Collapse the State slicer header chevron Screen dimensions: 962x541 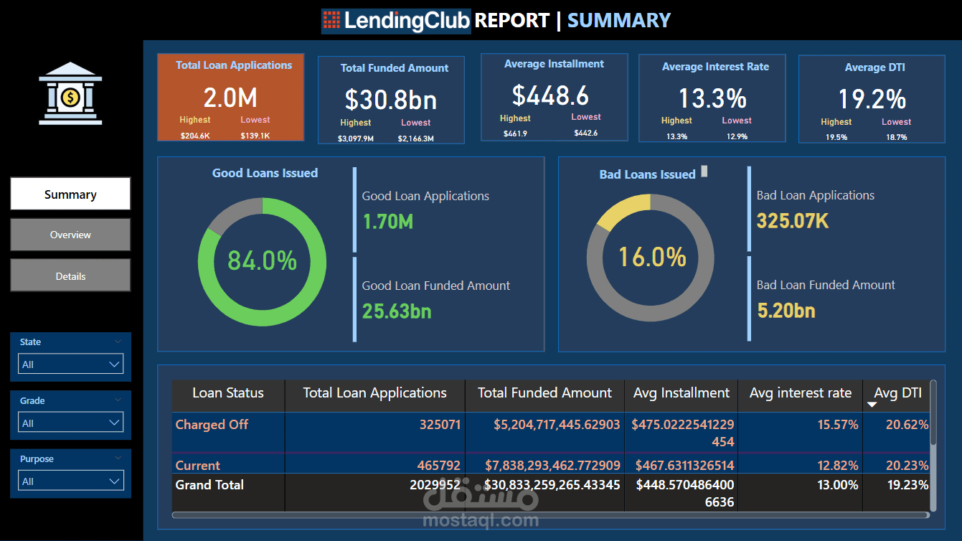tap(118, 342)
